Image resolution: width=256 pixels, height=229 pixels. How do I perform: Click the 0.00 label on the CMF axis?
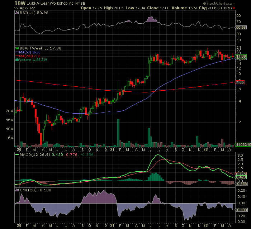[x=241, y=203]
